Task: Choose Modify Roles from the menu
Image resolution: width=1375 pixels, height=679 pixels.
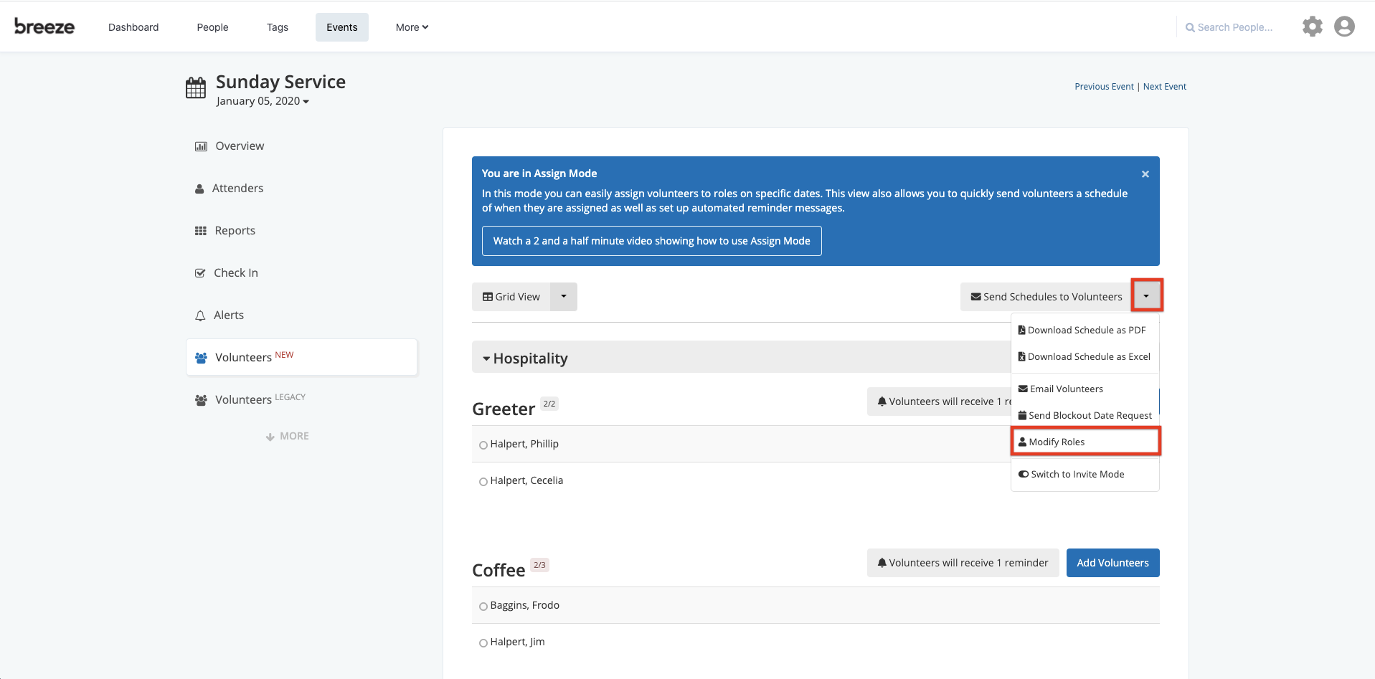Action: (1085, 442)
